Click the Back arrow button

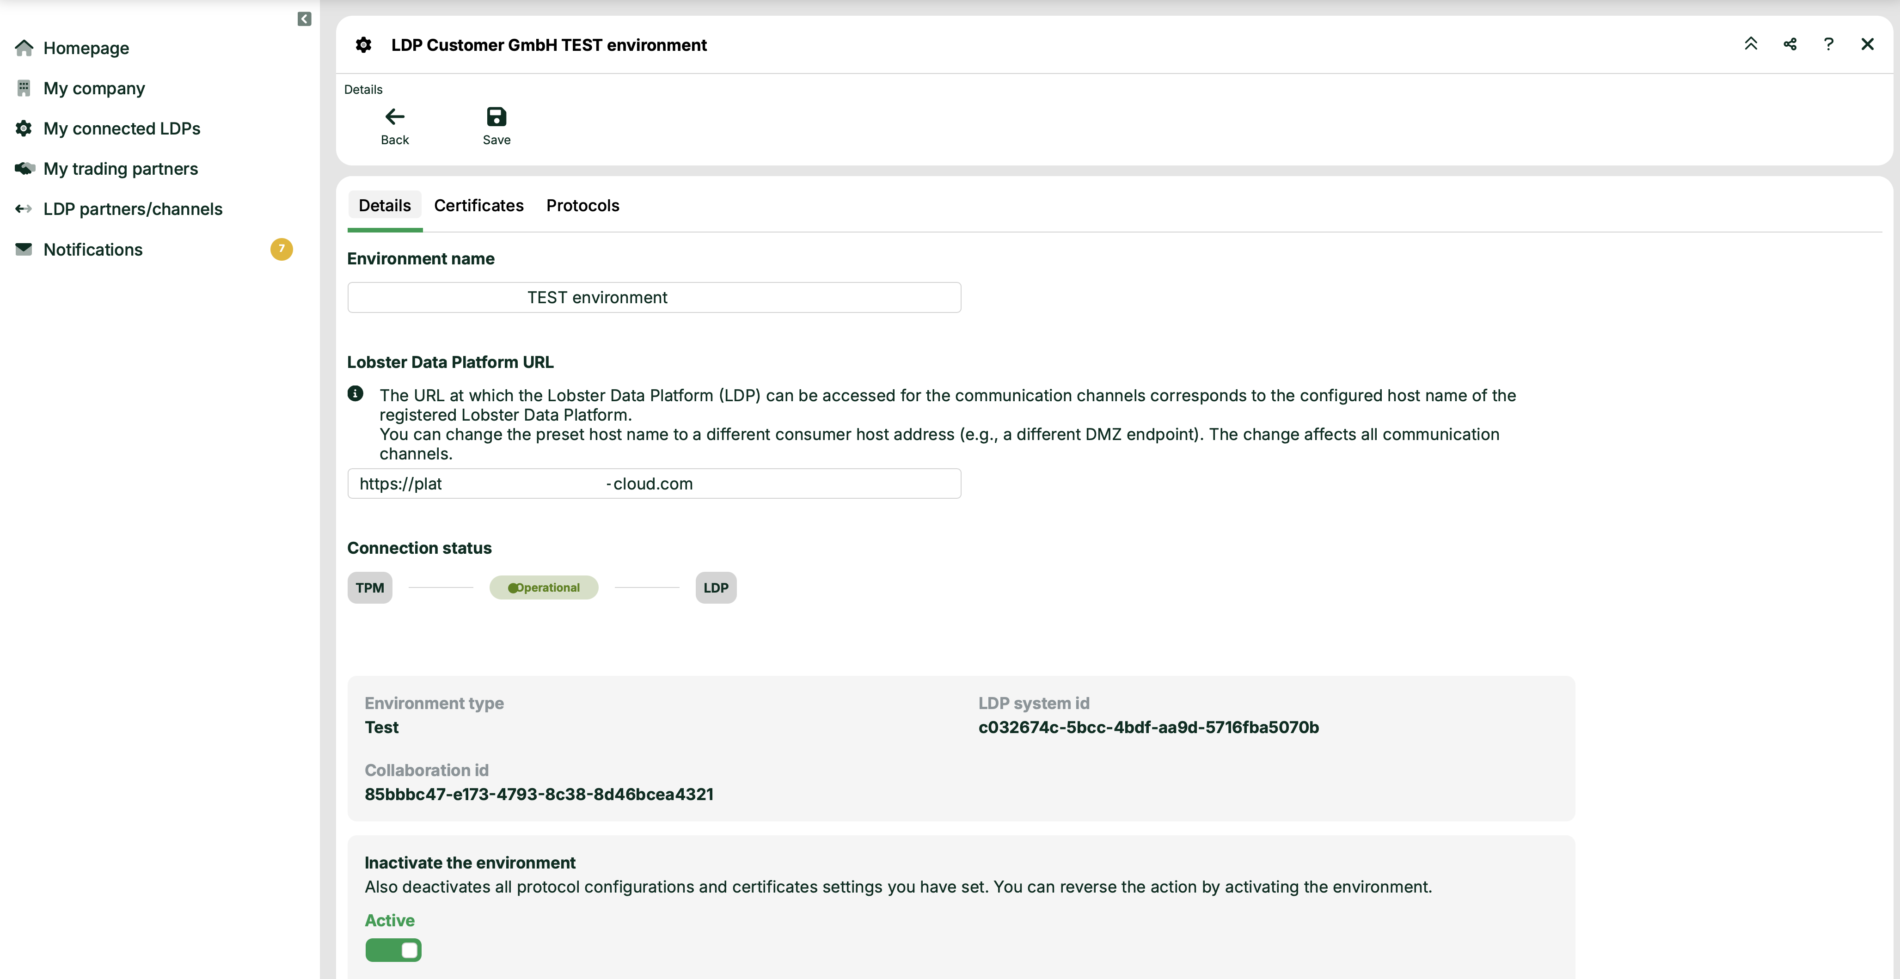point(395,126)
